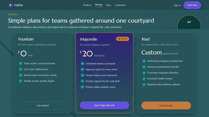Click checkmark beside Priority support by souk desk

82,81
